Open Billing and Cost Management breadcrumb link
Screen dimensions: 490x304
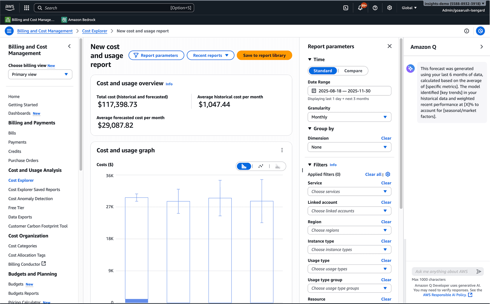coord(45,31)
